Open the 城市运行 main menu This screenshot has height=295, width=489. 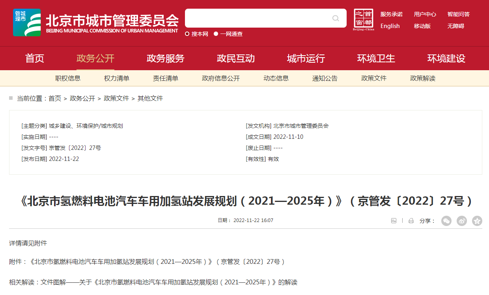click(306, 59)
